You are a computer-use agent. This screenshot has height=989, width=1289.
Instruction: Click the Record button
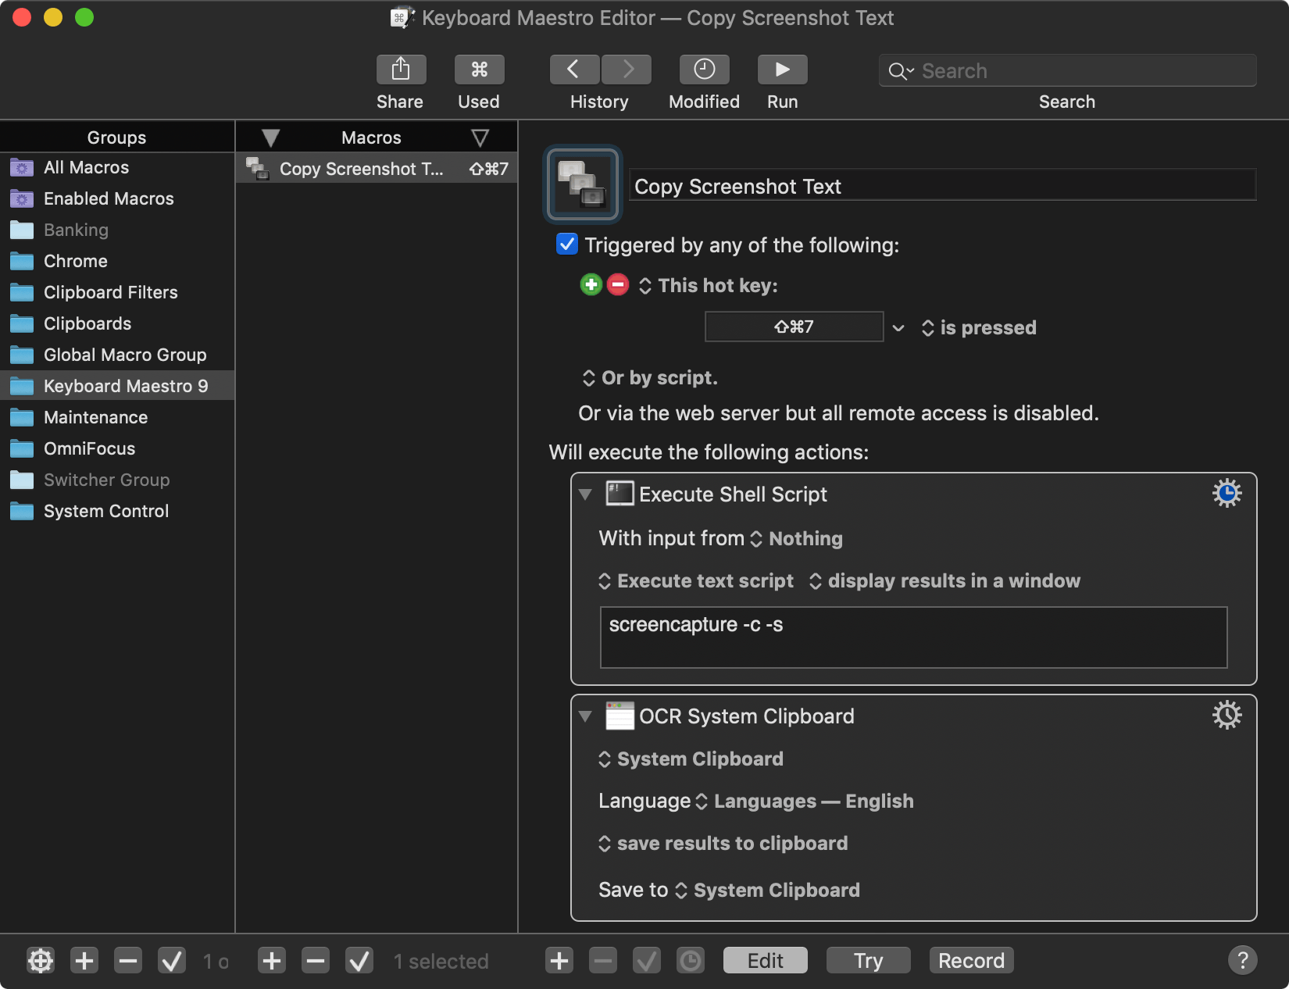(971, 960)
